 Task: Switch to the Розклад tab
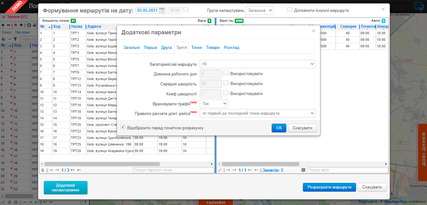pyautogui.click(x=231, y=48)
